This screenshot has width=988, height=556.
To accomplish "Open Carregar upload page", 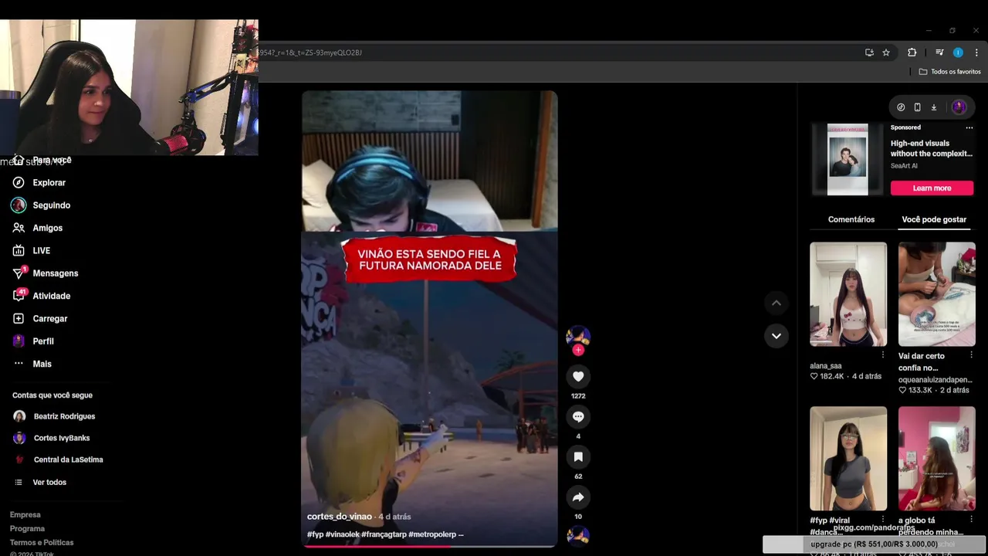I will (x=39, y=318).
